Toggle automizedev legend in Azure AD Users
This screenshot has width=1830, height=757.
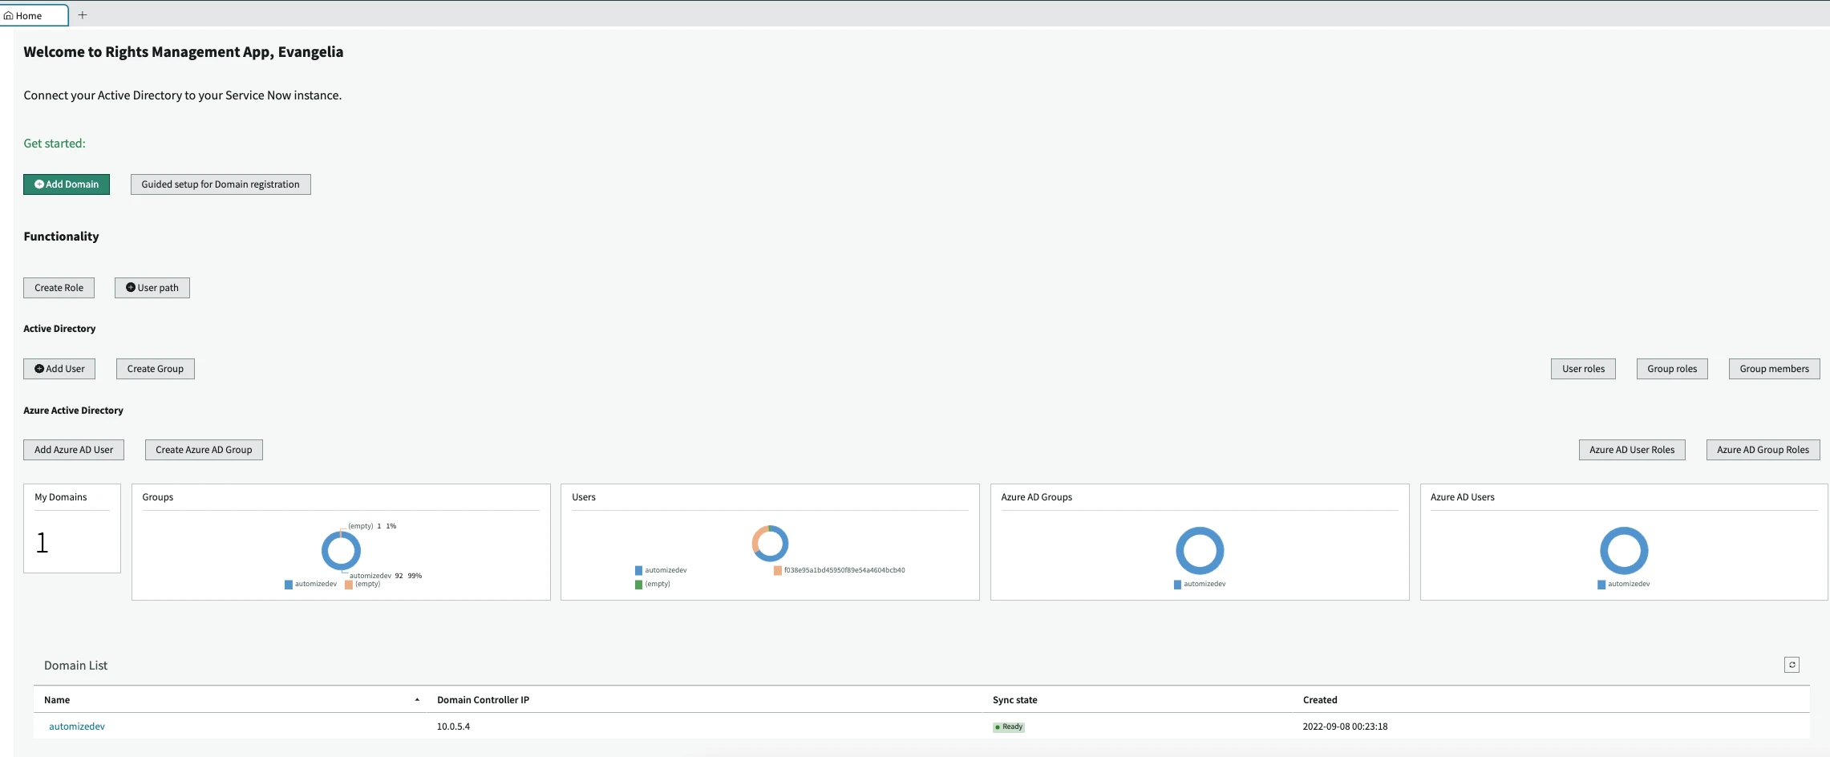point(1602,585)
